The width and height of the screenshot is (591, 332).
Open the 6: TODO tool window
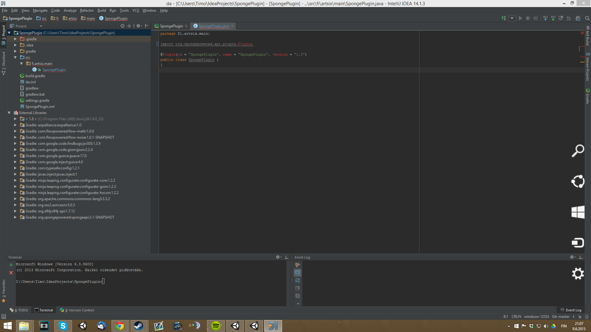19,310
